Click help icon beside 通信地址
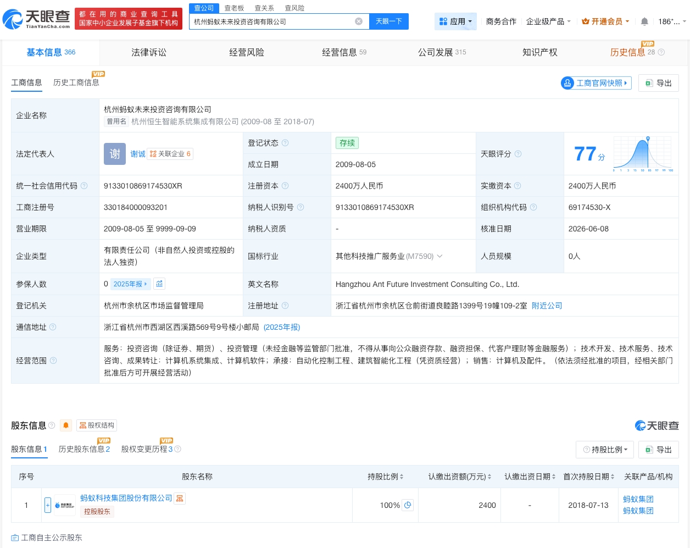Screen dimensions: 690x548 coord(53,327)
